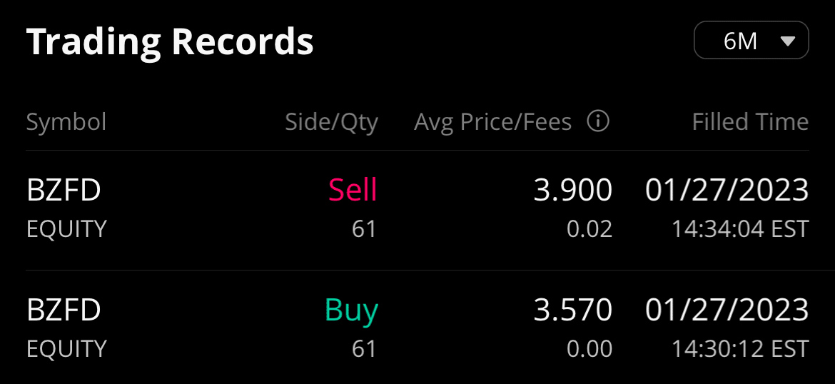Image resolution: width=835 pixels, height=384 pixels.
Task: Click the red Sell side label
Action: 353,191
